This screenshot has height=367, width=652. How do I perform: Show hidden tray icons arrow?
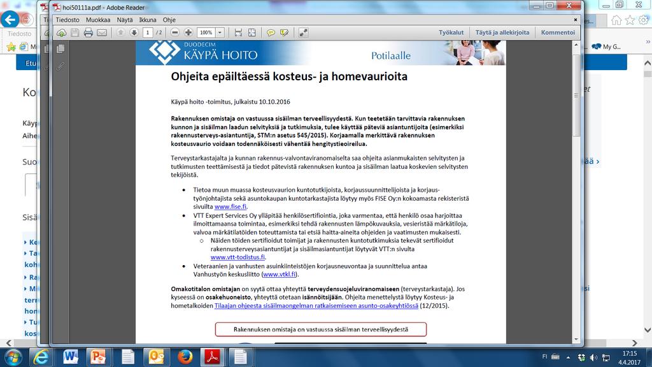[x=569, y=357]
